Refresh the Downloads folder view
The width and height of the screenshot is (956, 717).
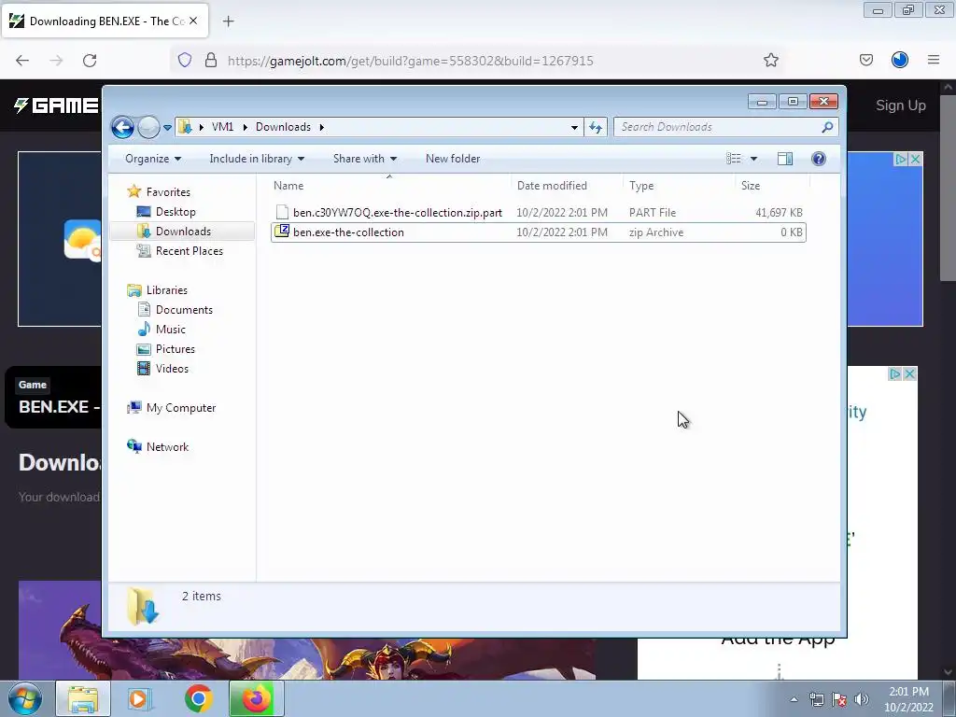pos(596,127)
